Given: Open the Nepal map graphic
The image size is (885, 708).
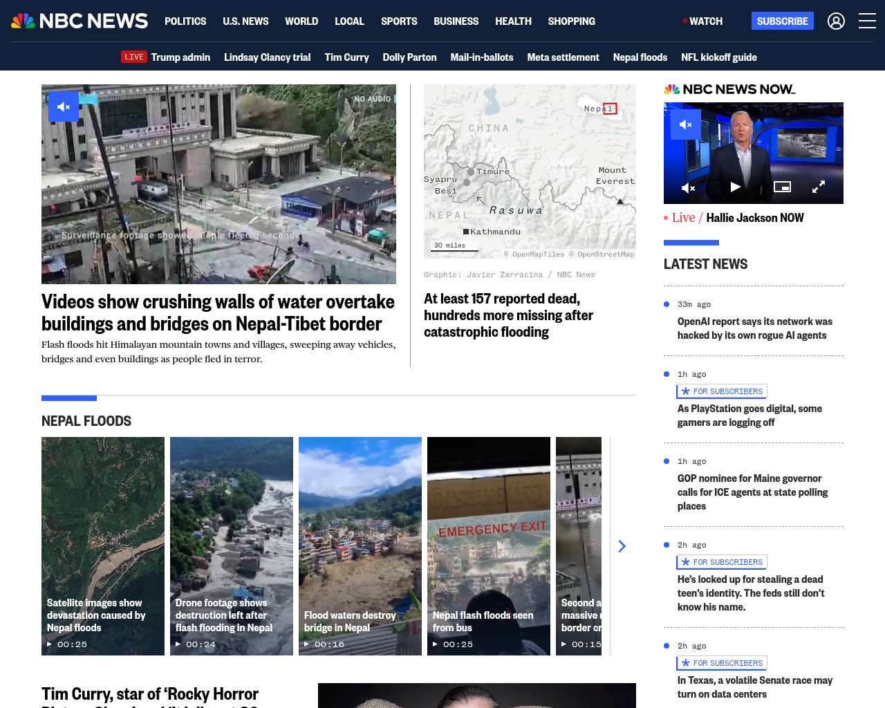Looking at the screenshot, I should [x=530, y=171].
